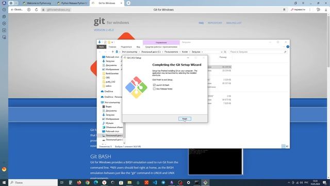
Task: Open a new browser tab with plus
Action: click(128, 3)
